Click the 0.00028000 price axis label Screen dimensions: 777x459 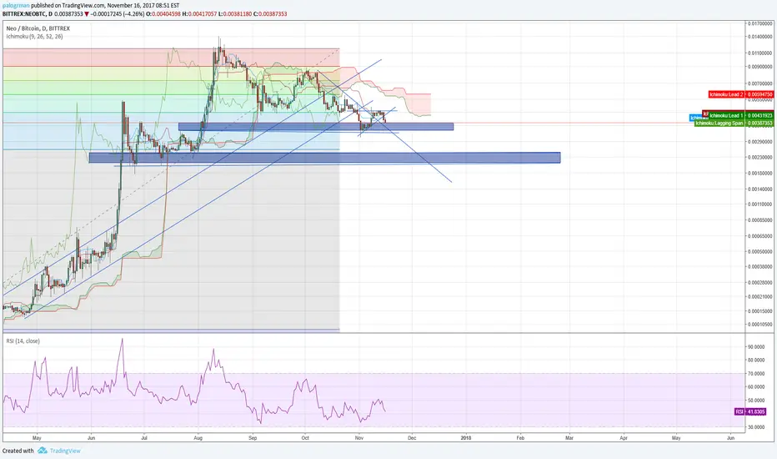(760, 282)
